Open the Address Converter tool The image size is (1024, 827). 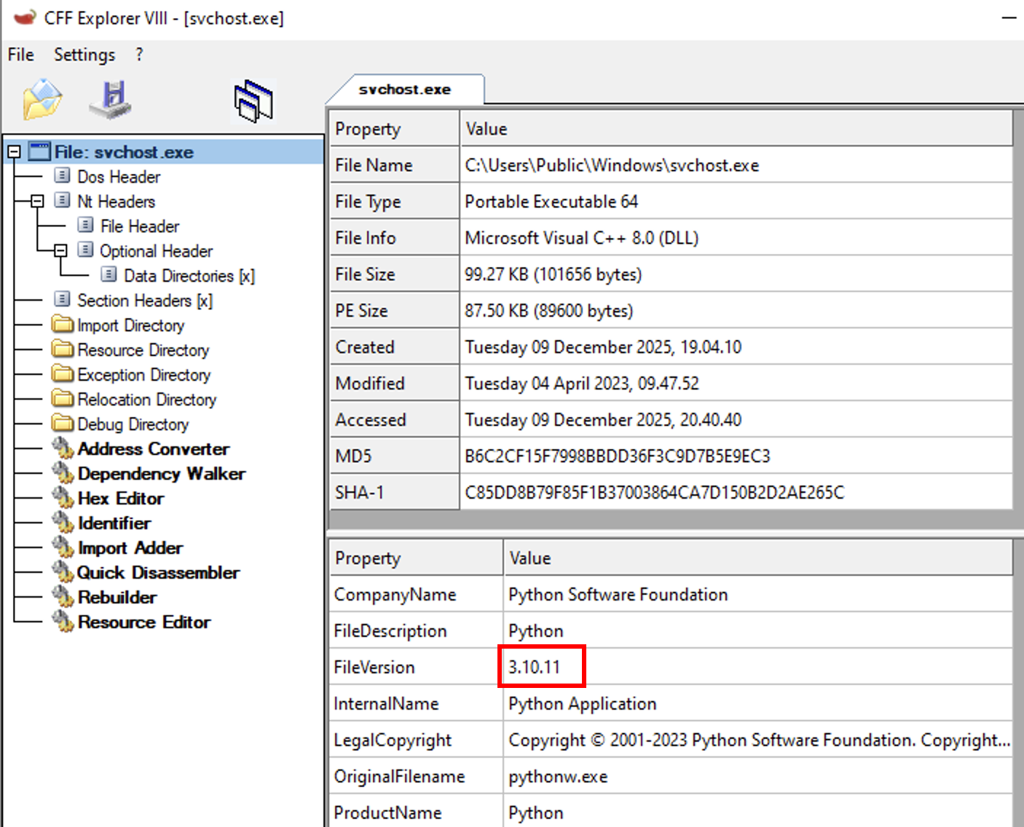[x=153, y=449]
